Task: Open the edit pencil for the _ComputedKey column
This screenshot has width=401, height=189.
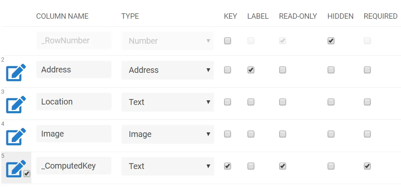Action: pos(16,169)
